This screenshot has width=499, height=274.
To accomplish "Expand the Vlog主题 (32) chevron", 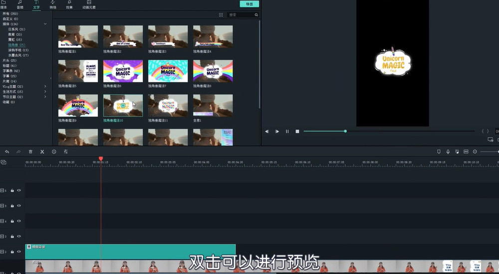I will point(45,87).
